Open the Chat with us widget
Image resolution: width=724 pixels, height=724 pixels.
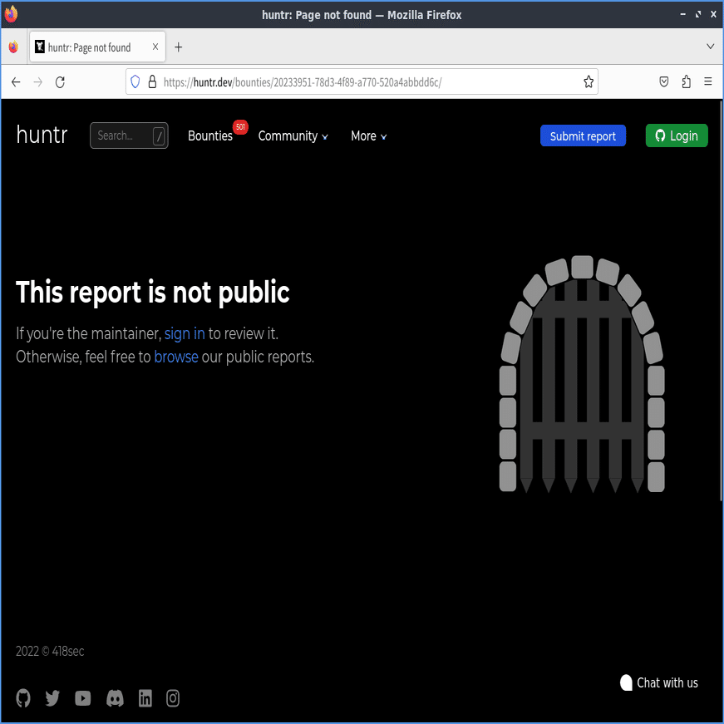[x=659, y=682]
